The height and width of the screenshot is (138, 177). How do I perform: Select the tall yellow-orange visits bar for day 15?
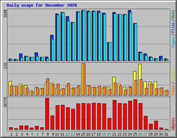[x=83, y=79]
